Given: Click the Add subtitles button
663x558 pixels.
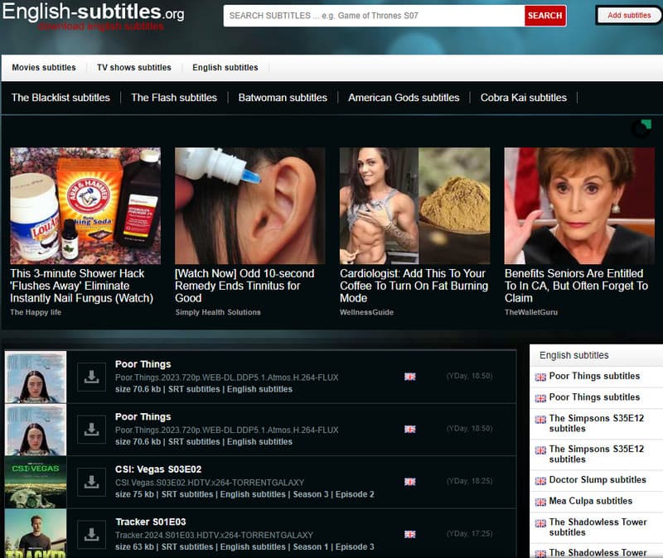Looking at the screenshot, I should (x=629, y=15).
